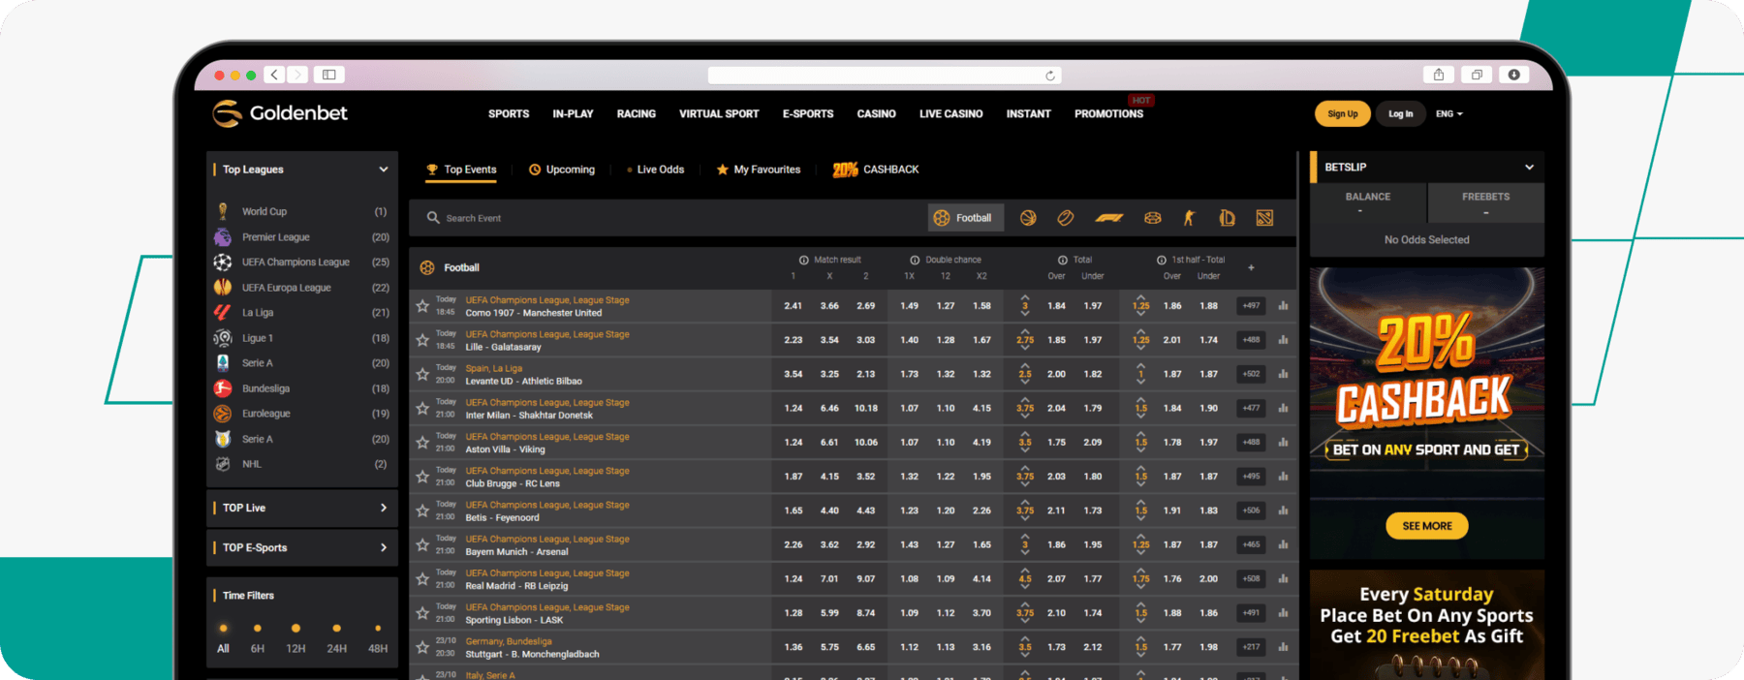Screen dimensions: 1744x680
Task: Add more market columns with plus icon
Action: [x=1251, y=267]
